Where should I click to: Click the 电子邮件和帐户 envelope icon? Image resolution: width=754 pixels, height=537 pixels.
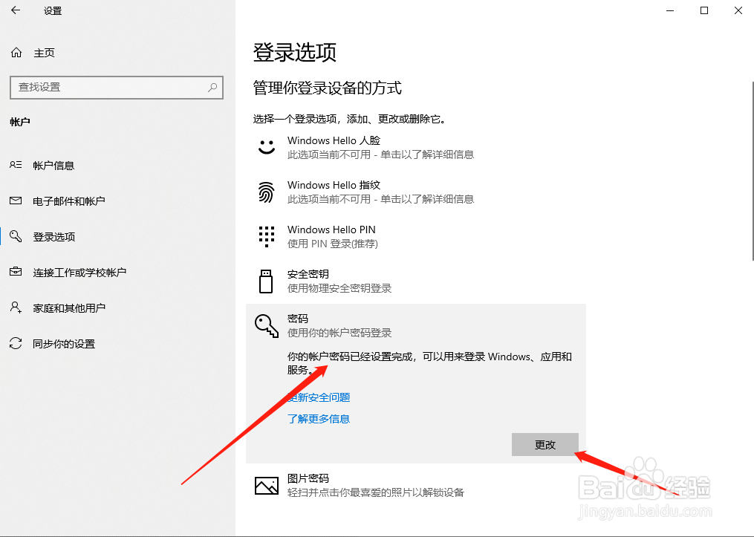click(16, 201)
